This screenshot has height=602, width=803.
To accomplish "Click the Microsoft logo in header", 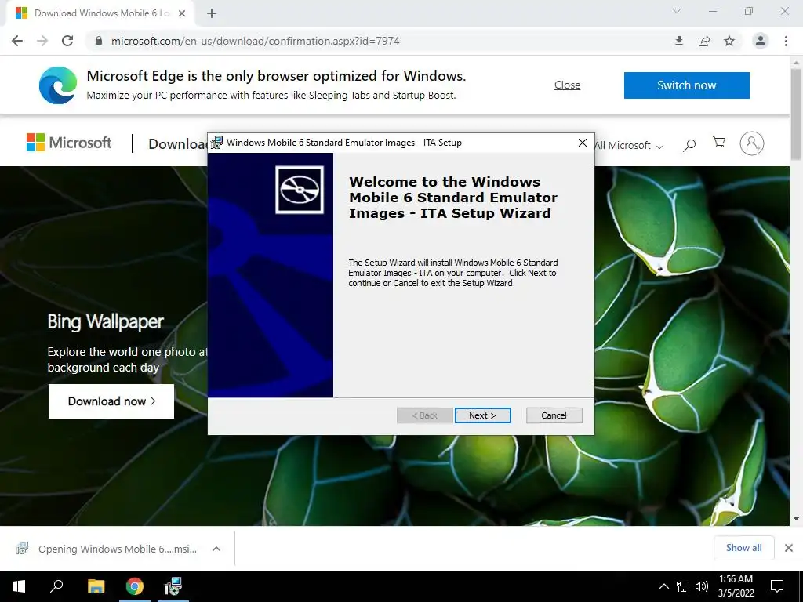I will (x=69, y=143).
